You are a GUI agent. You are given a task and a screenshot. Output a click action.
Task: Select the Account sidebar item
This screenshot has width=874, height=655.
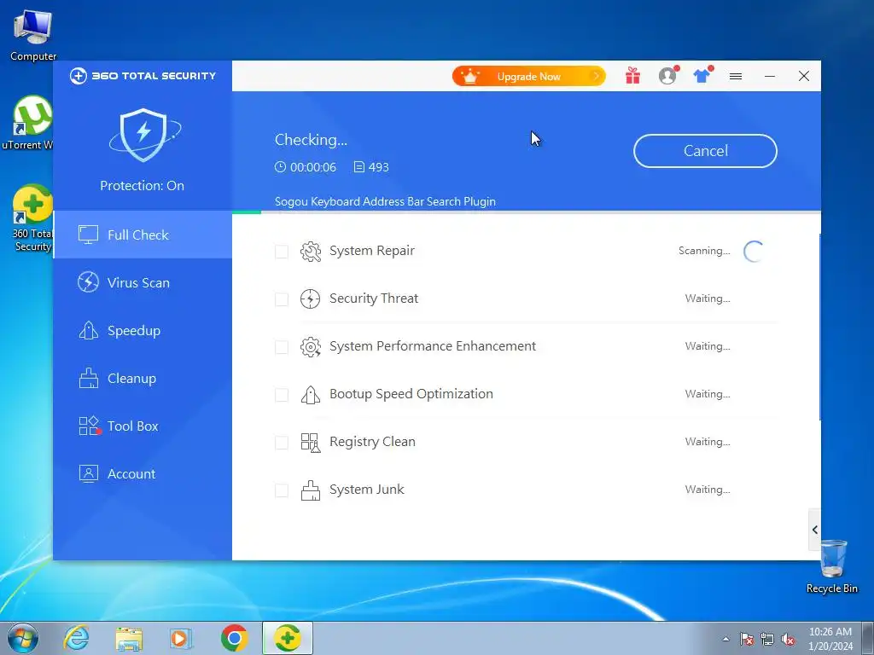point(143,474)
